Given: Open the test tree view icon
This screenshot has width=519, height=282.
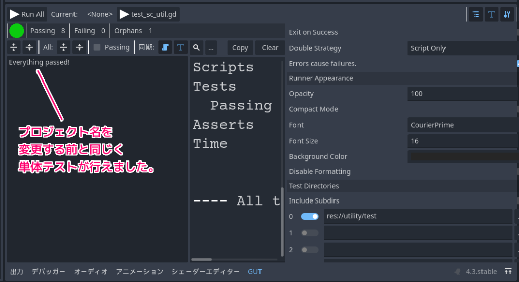Looking at the screenshot, I should 476,14.
